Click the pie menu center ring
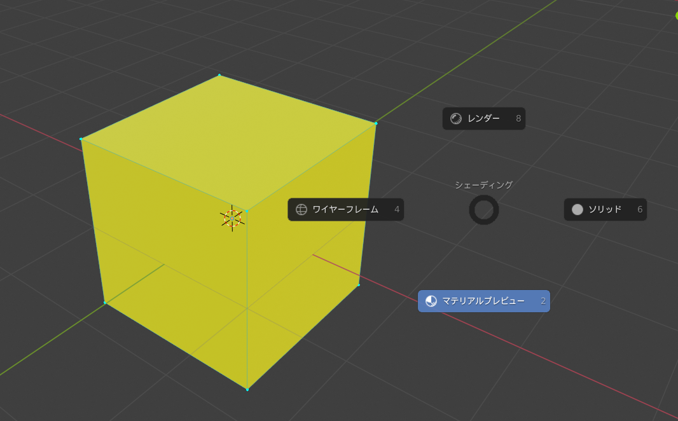678x421 pixels. coord(484,210)
